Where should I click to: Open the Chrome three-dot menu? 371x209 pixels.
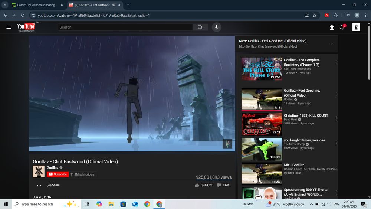click(365, 15)
